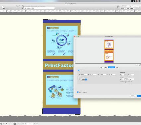Click the zoom magnifier icon in the status bar
The width and height of the screenshot is (141, 125).
coord(1,124)
